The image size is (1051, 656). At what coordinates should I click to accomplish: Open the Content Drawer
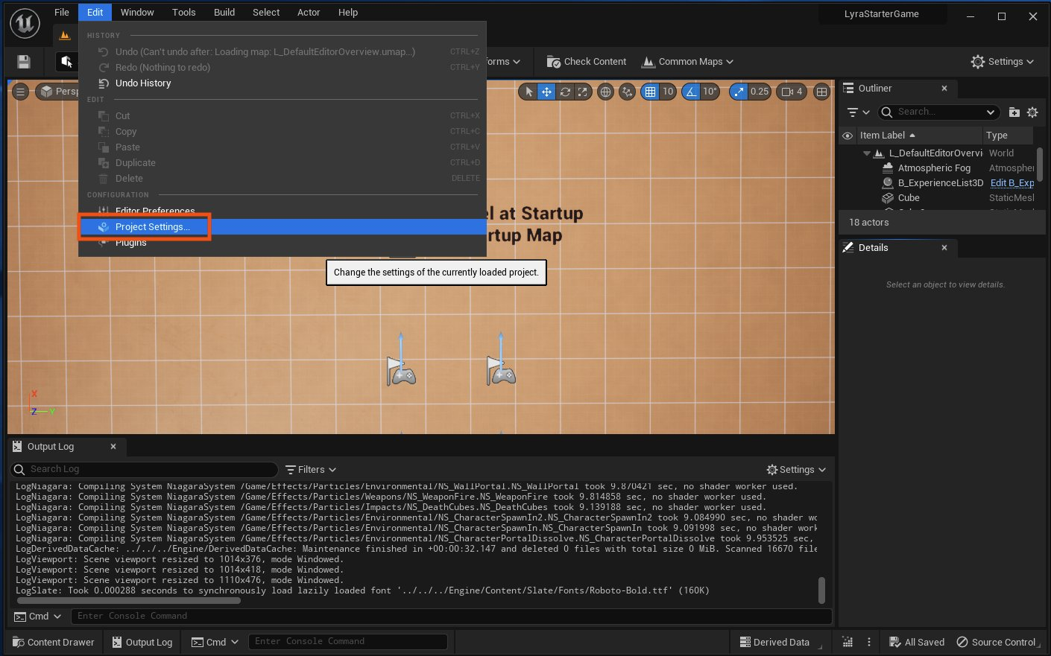(x=54, y=643)
